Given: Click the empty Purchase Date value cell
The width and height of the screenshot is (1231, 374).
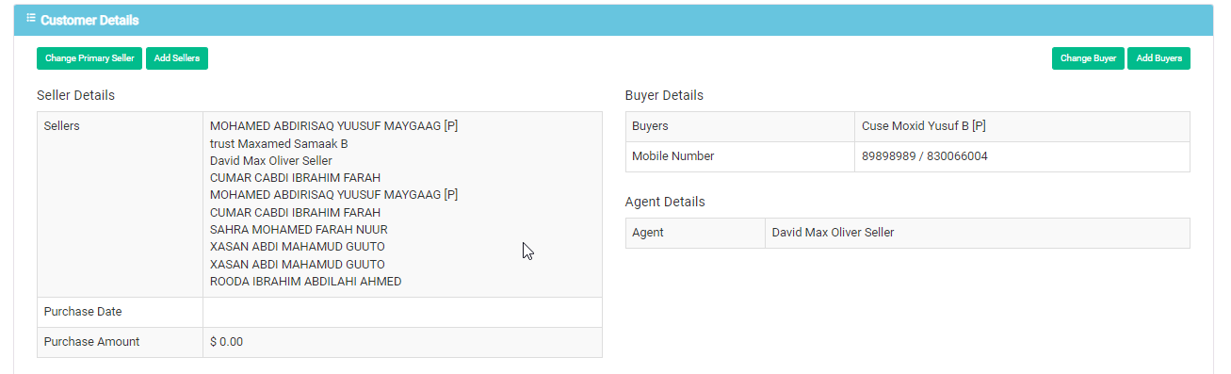Looking at the screenshot, I should (402, 312).
